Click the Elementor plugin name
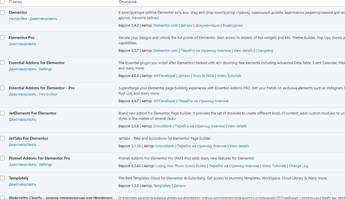The image size is (345, 199). coord(18,12)
